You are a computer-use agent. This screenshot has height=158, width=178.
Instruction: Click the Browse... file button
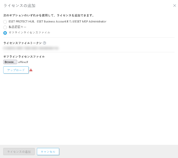coord(10,62)
